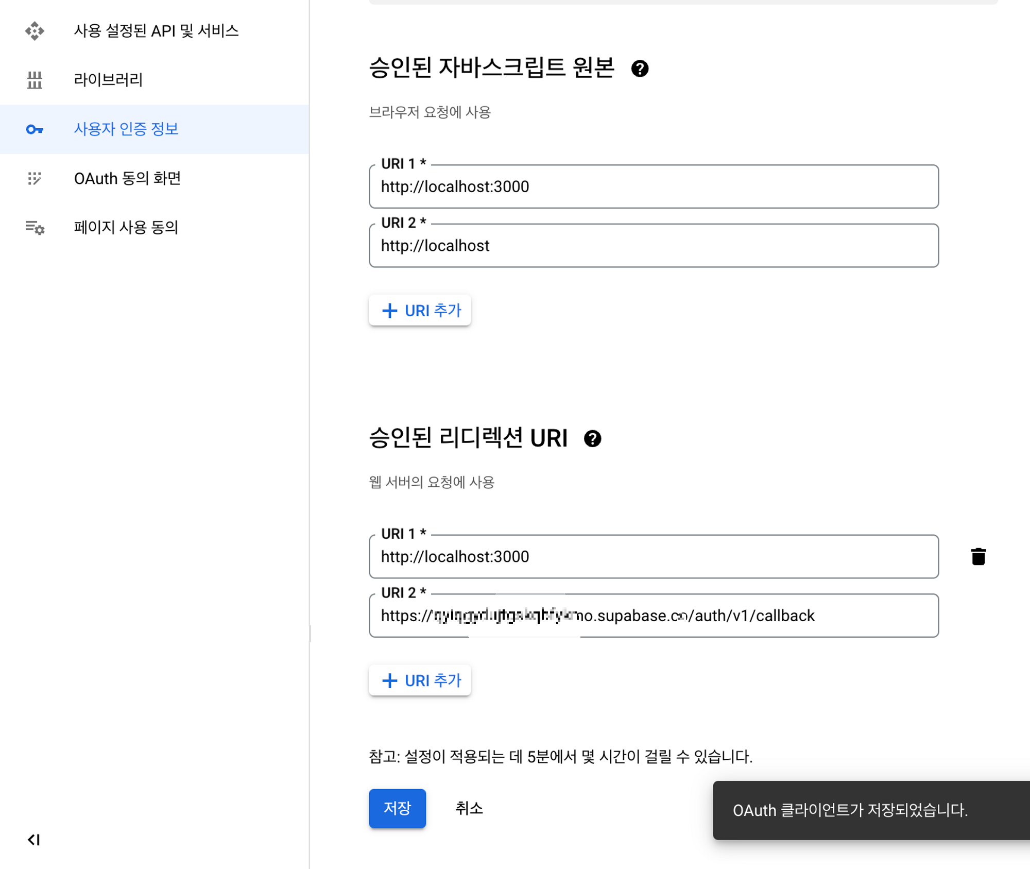Screen dimensions: 1030x869
Task: Open 사용 설정된 API 및 서비스 menu item
Action: 156,31
